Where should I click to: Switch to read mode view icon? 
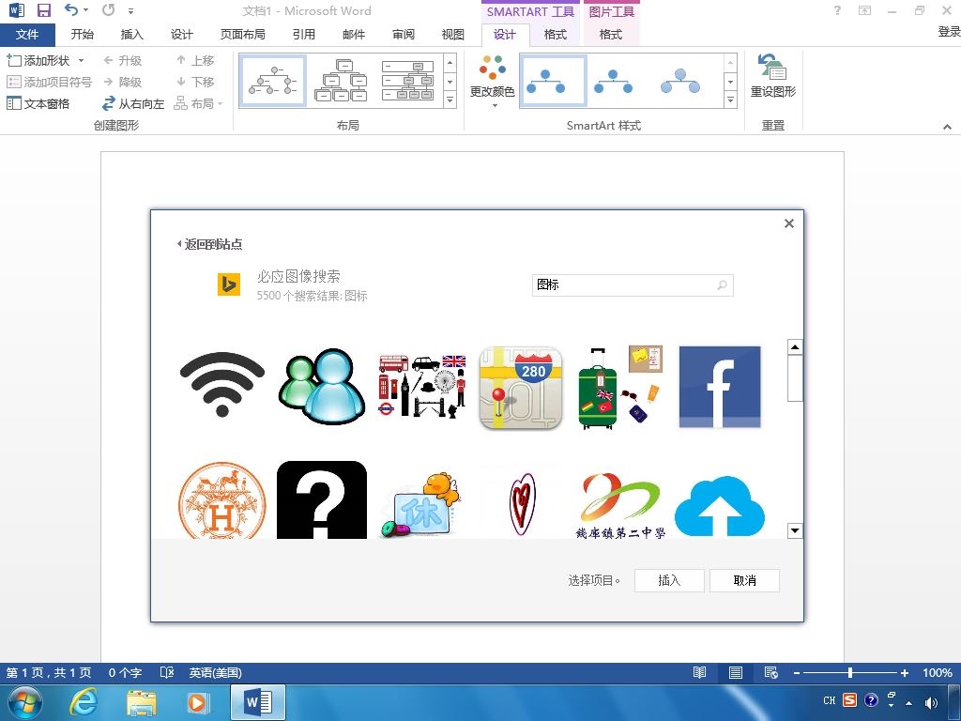699,672
